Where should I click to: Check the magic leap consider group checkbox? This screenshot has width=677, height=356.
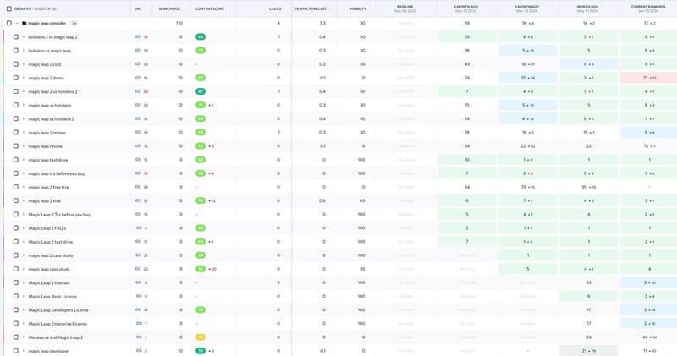(9, 24)
